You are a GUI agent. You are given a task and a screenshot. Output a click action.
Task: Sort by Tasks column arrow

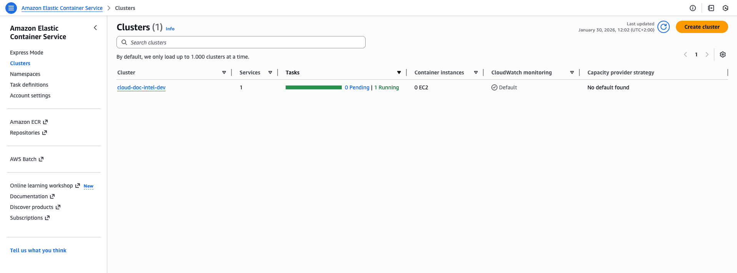point(399,72)
